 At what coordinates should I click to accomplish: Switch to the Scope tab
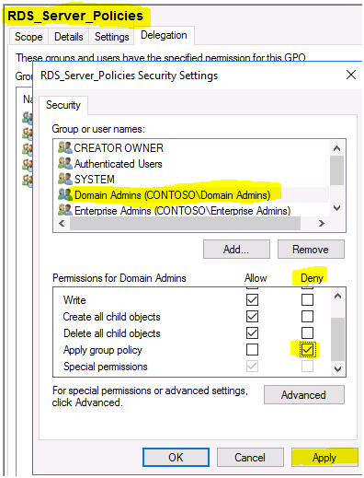pos(28,37)
